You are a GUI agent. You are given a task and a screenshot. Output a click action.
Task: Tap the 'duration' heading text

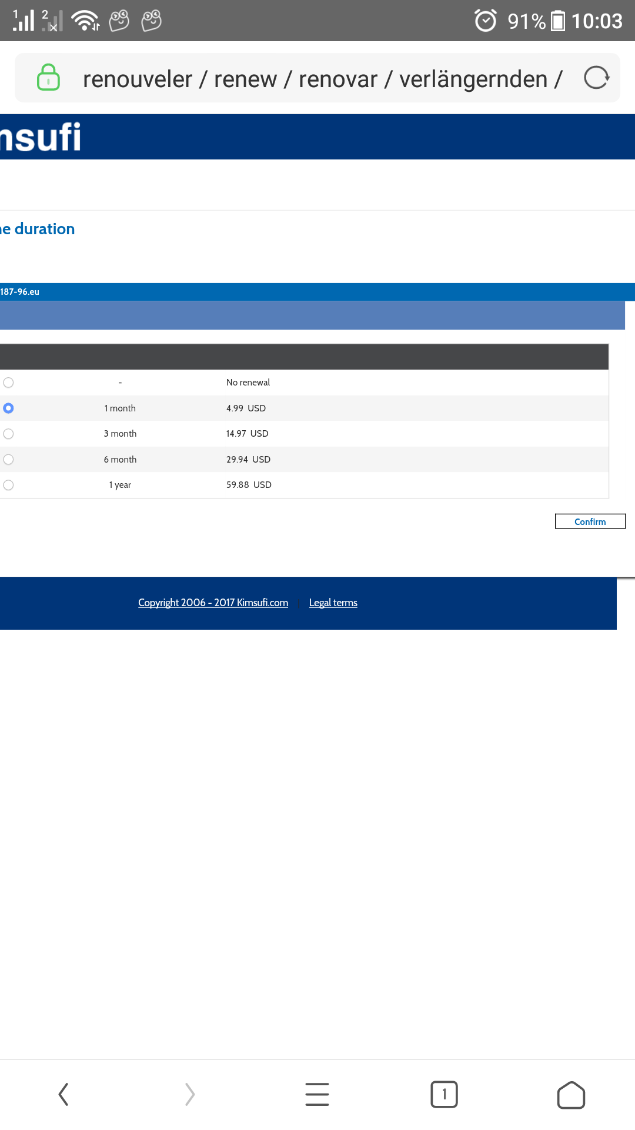pyautogui.click(x=45, y=229)
